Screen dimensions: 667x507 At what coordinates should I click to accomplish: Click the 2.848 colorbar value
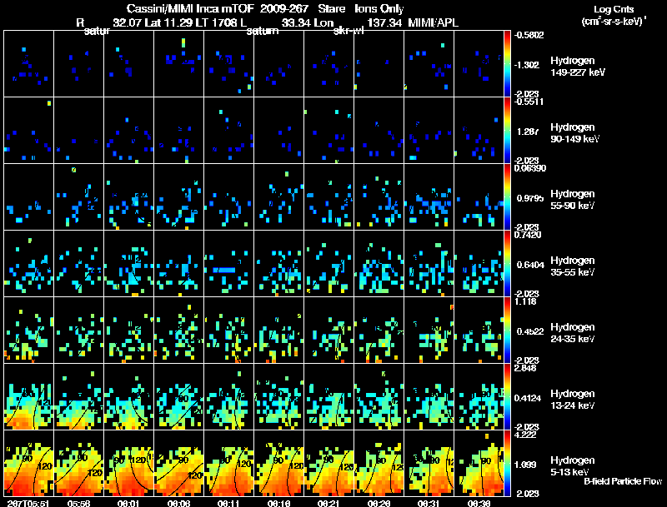pos(525,368)
